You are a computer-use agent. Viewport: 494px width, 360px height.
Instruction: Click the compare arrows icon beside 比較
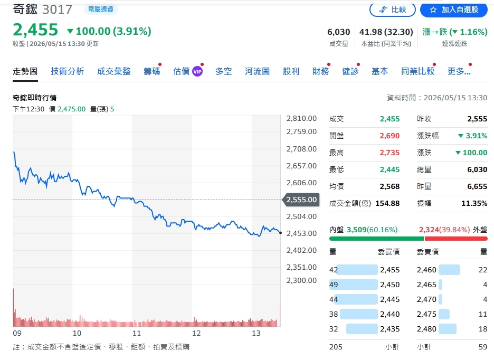coord(383,10)
